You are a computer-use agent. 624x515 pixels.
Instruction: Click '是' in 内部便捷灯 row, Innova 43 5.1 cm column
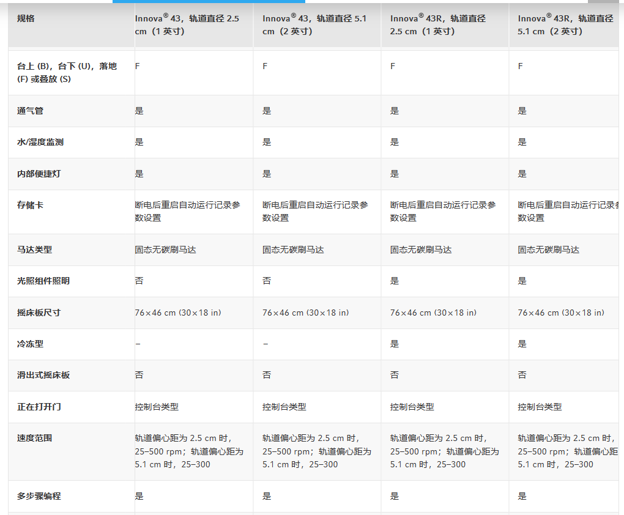pos(267,174)
